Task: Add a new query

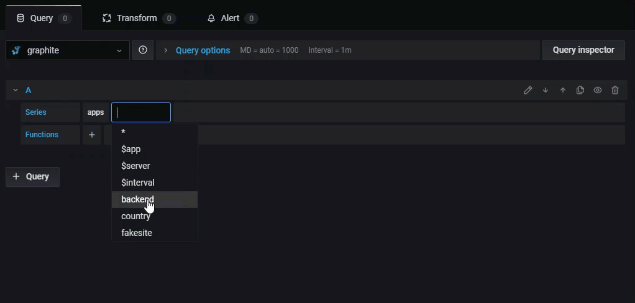Action: coord(32,176)
